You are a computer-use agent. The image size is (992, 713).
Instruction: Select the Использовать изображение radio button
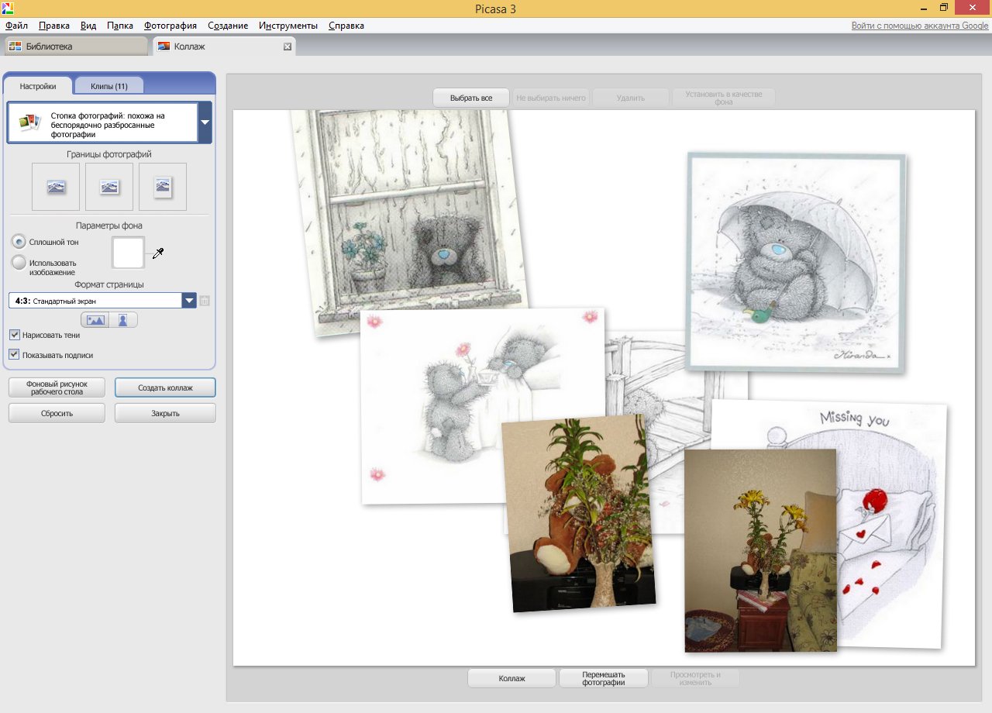[19, 263]
